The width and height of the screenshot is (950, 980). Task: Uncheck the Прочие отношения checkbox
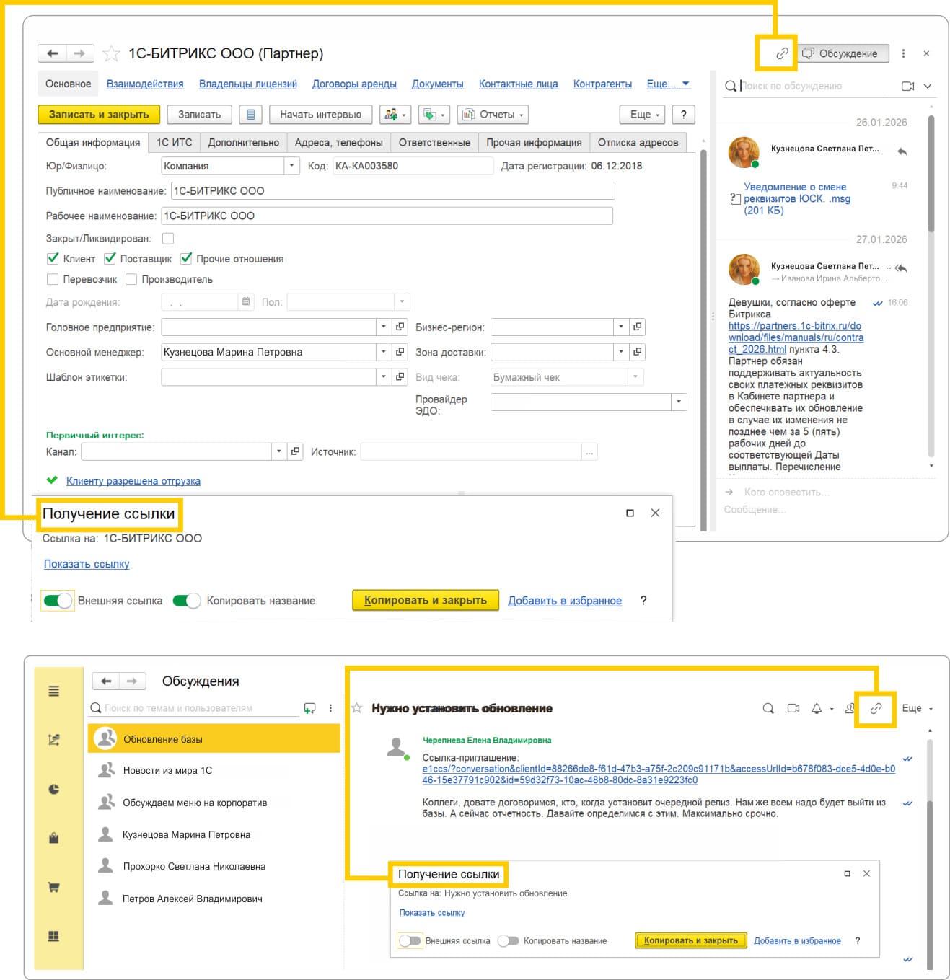(x=186, y=258)
